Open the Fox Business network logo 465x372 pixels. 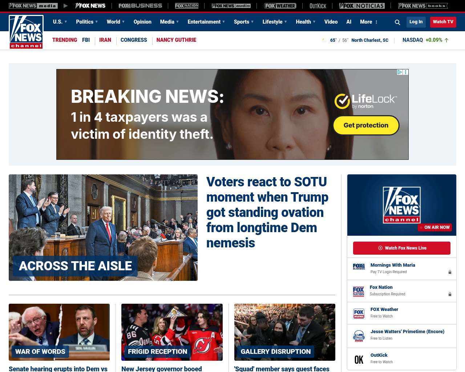click(140, 6)
